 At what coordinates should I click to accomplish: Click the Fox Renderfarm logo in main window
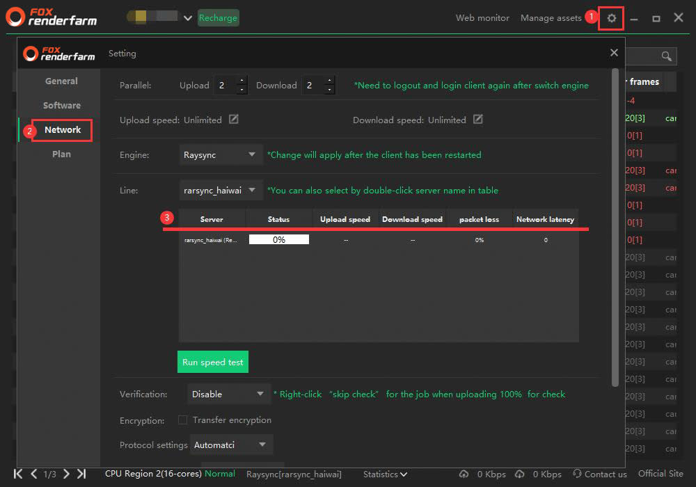52,17
